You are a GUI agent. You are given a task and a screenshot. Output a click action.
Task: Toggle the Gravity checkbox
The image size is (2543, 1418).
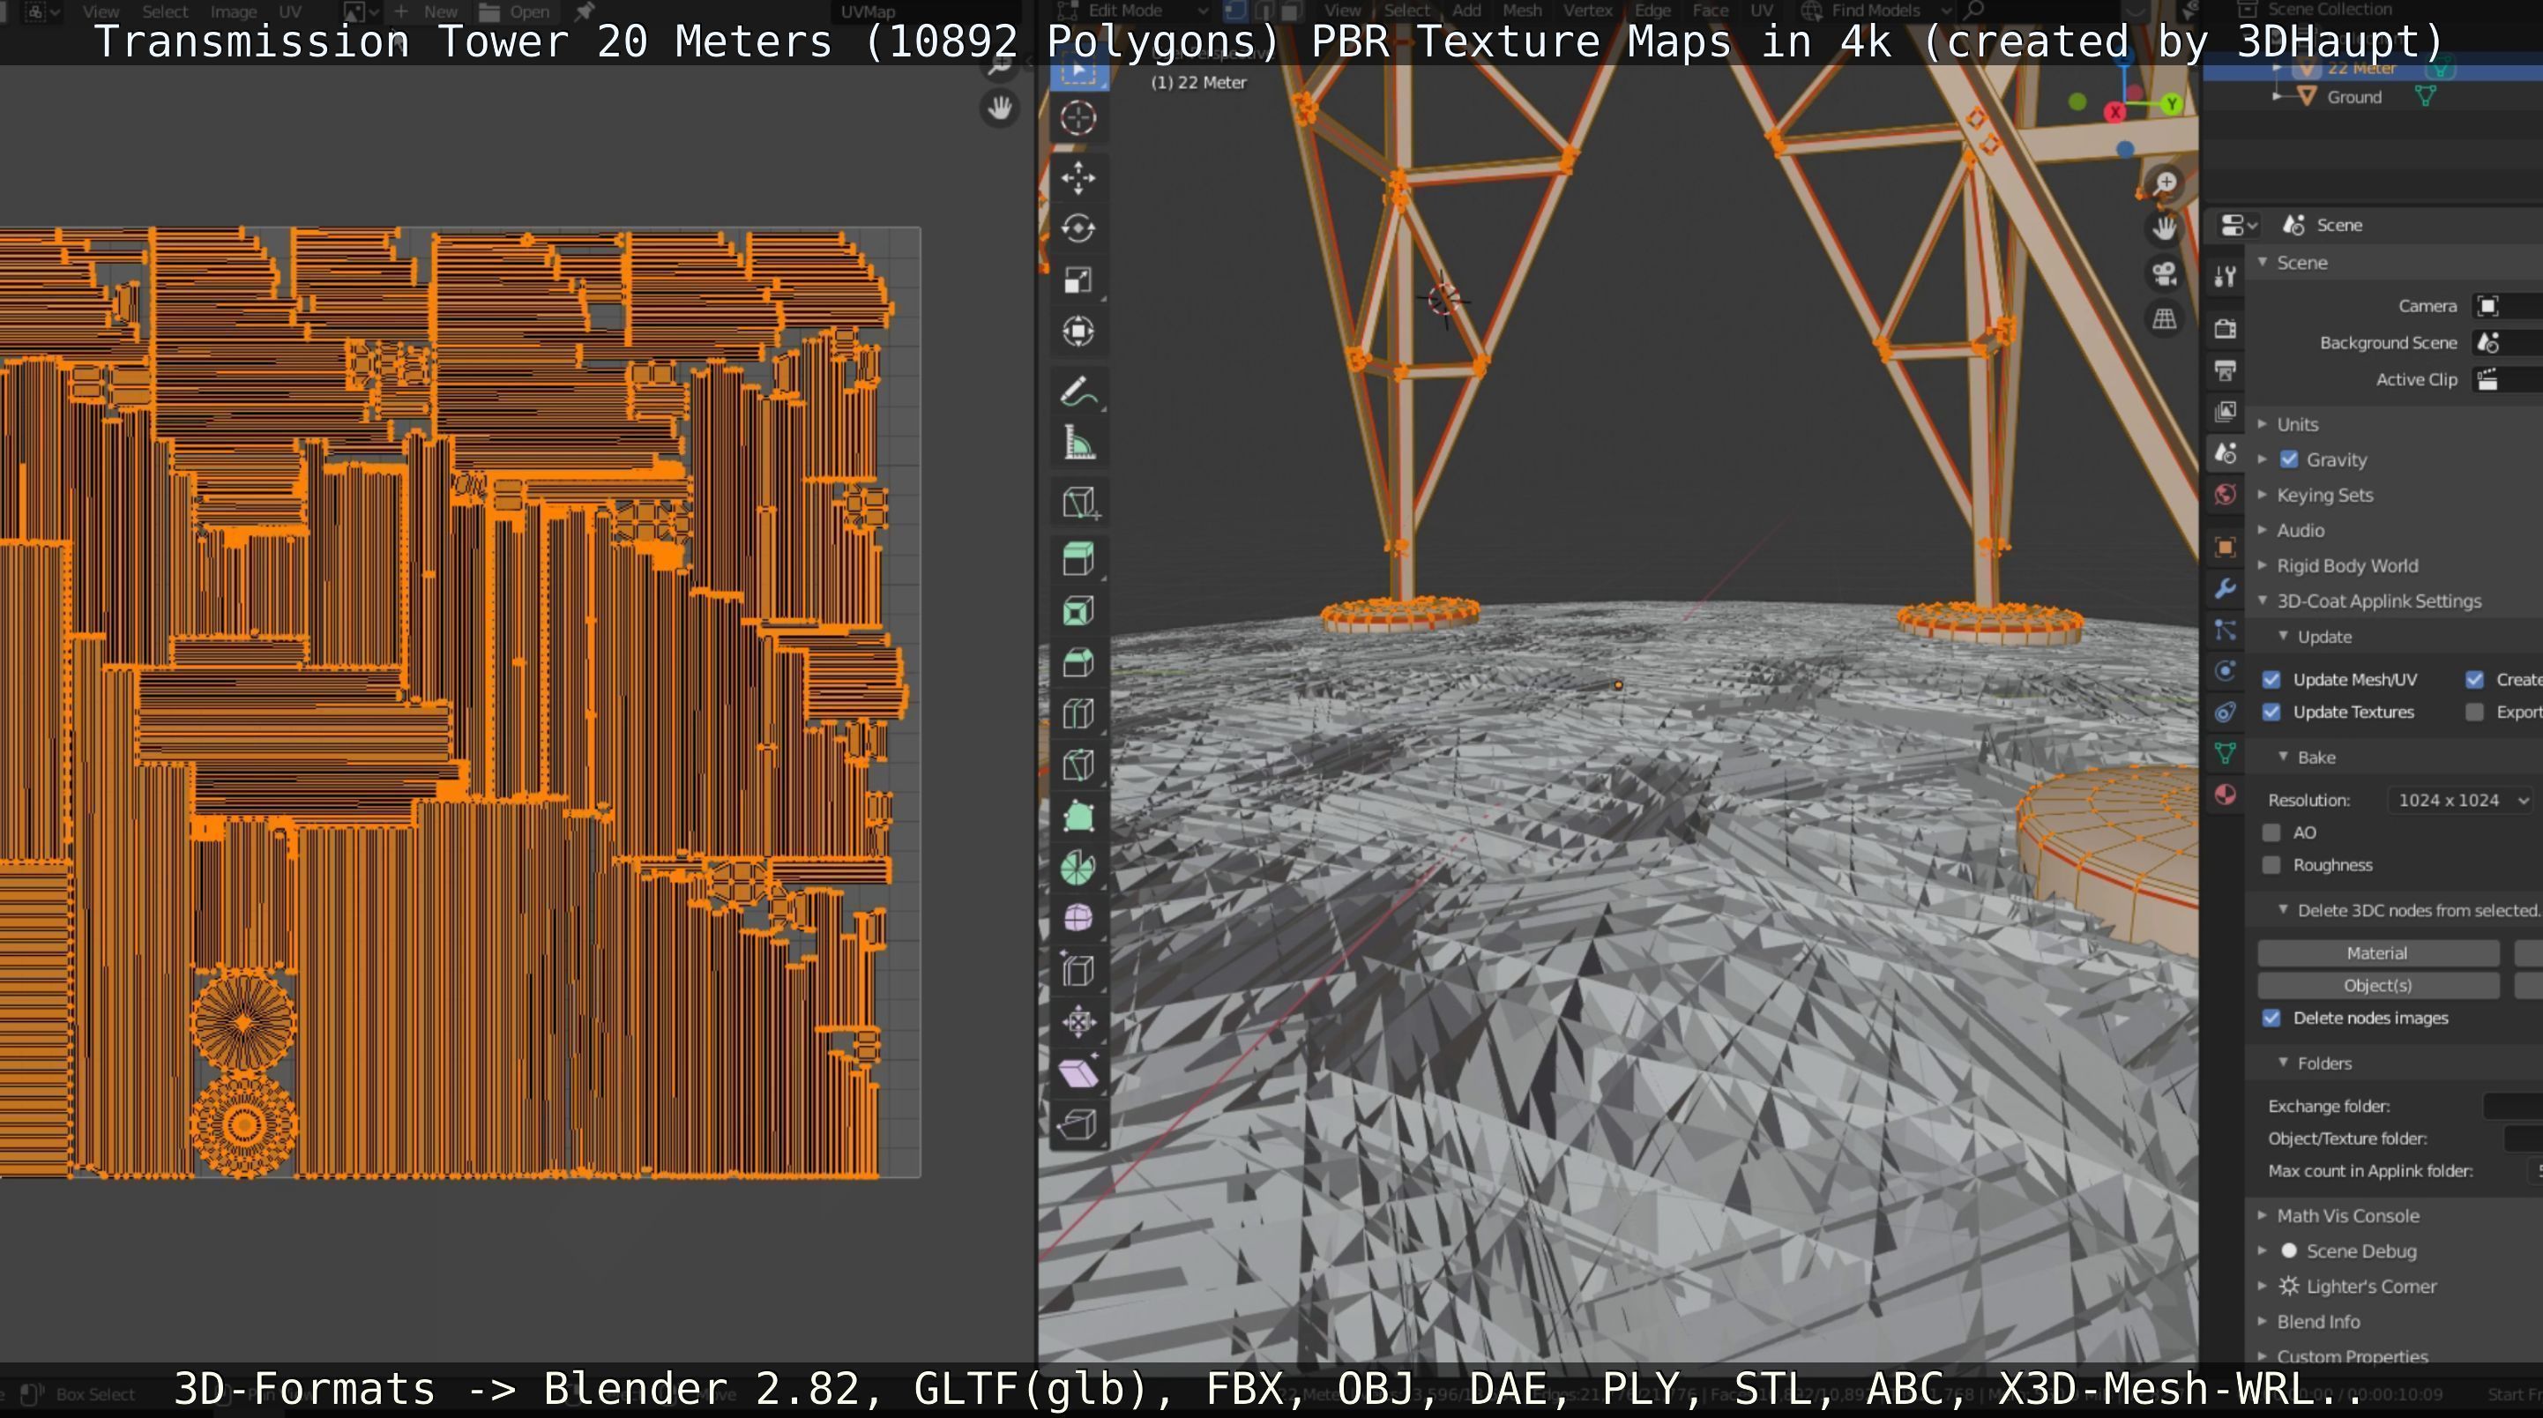point(2289,459)
